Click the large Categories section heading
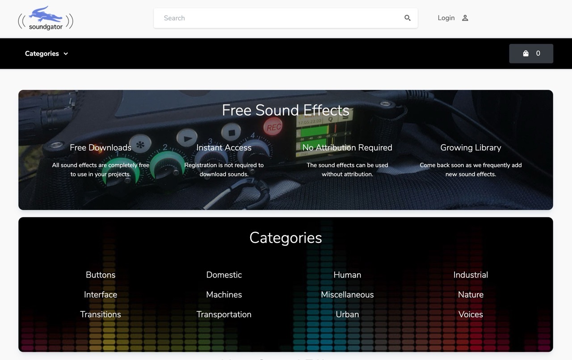This screenshot has width=572, height=360. [286, 238]
